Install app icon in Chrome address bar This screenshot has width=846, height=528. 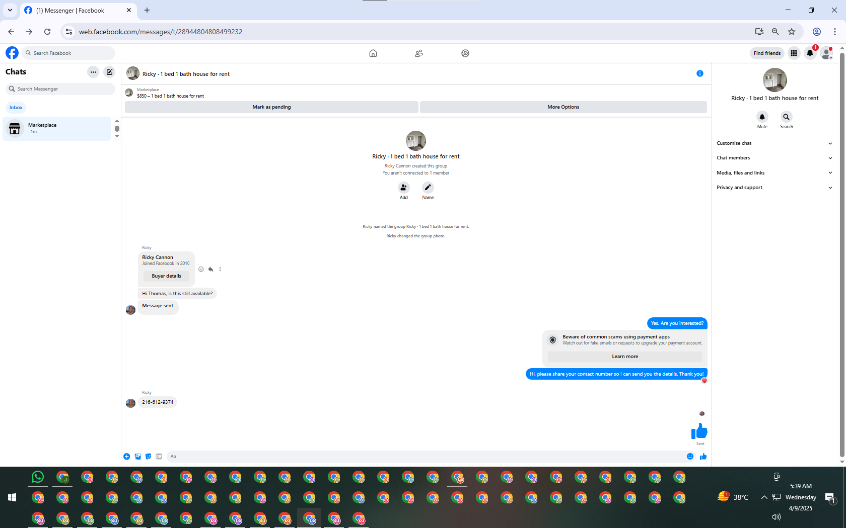click(759, 32)
